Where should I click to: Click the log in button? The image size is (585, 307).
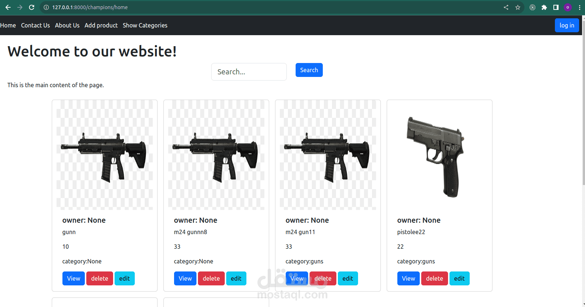tap(567, 25)
